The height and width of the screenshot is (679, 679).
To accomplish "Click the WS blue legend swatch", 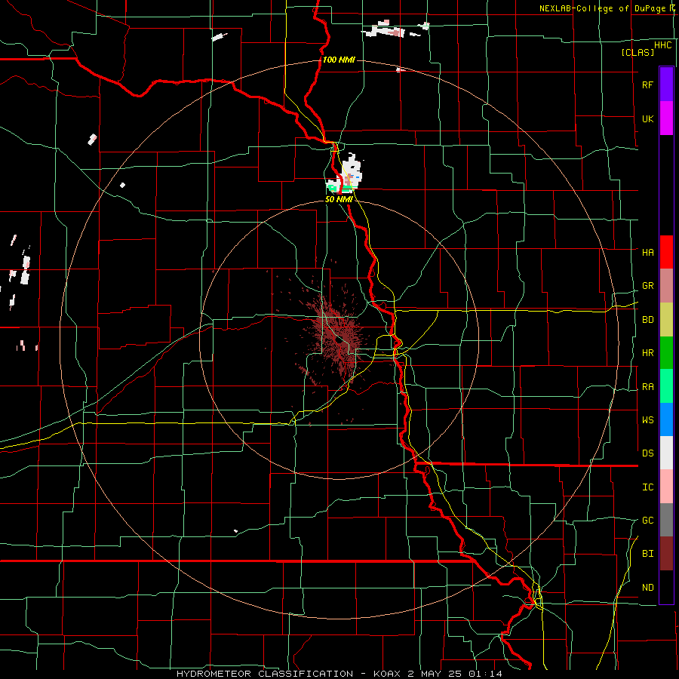I will coord(666,419).
